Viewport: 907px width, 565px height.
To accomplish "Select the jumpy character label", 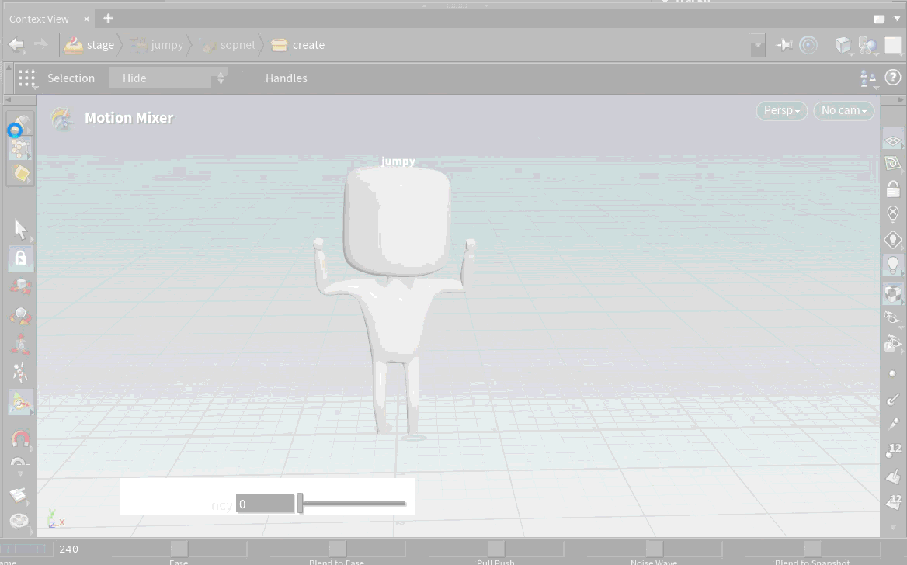I will click(x=398, y=161).
